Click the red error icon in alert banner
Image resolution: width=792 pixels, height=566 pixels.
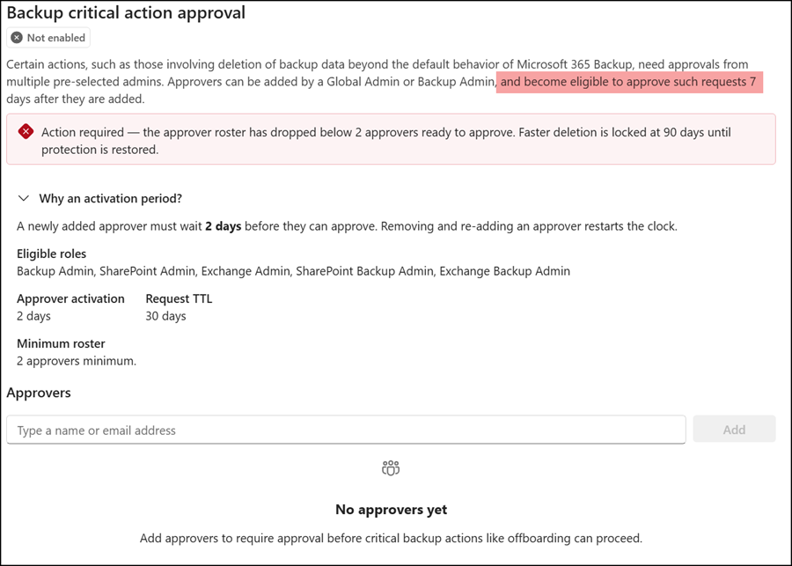(x=26, y=132)
